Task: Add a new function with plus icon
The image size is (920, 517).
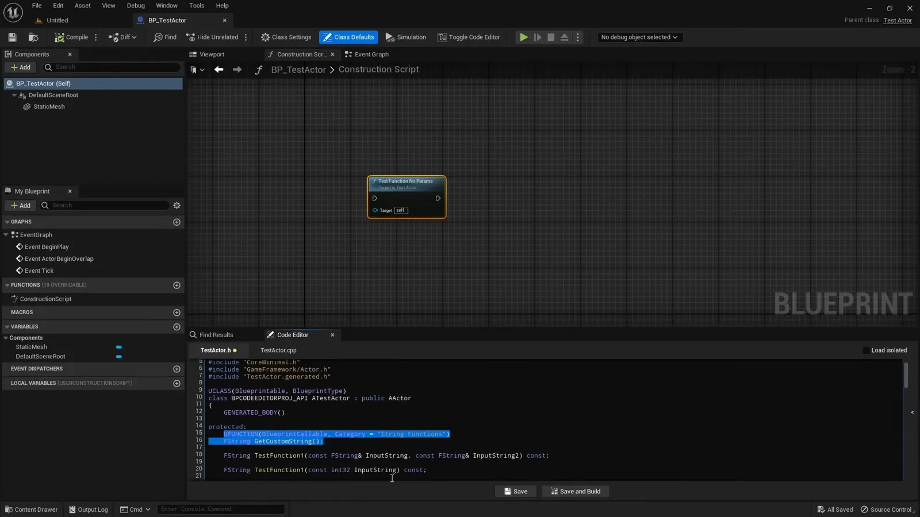Action: coord(177,285)
